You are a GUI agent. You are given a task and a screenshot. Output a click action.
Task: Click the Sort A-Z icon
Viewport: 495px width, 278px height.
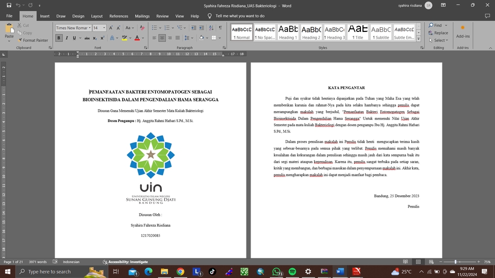[211, 28]
